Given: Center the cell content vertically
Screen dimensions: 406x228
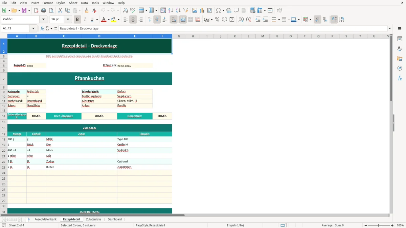Looking at the screenshot, I should click(157, 20).
